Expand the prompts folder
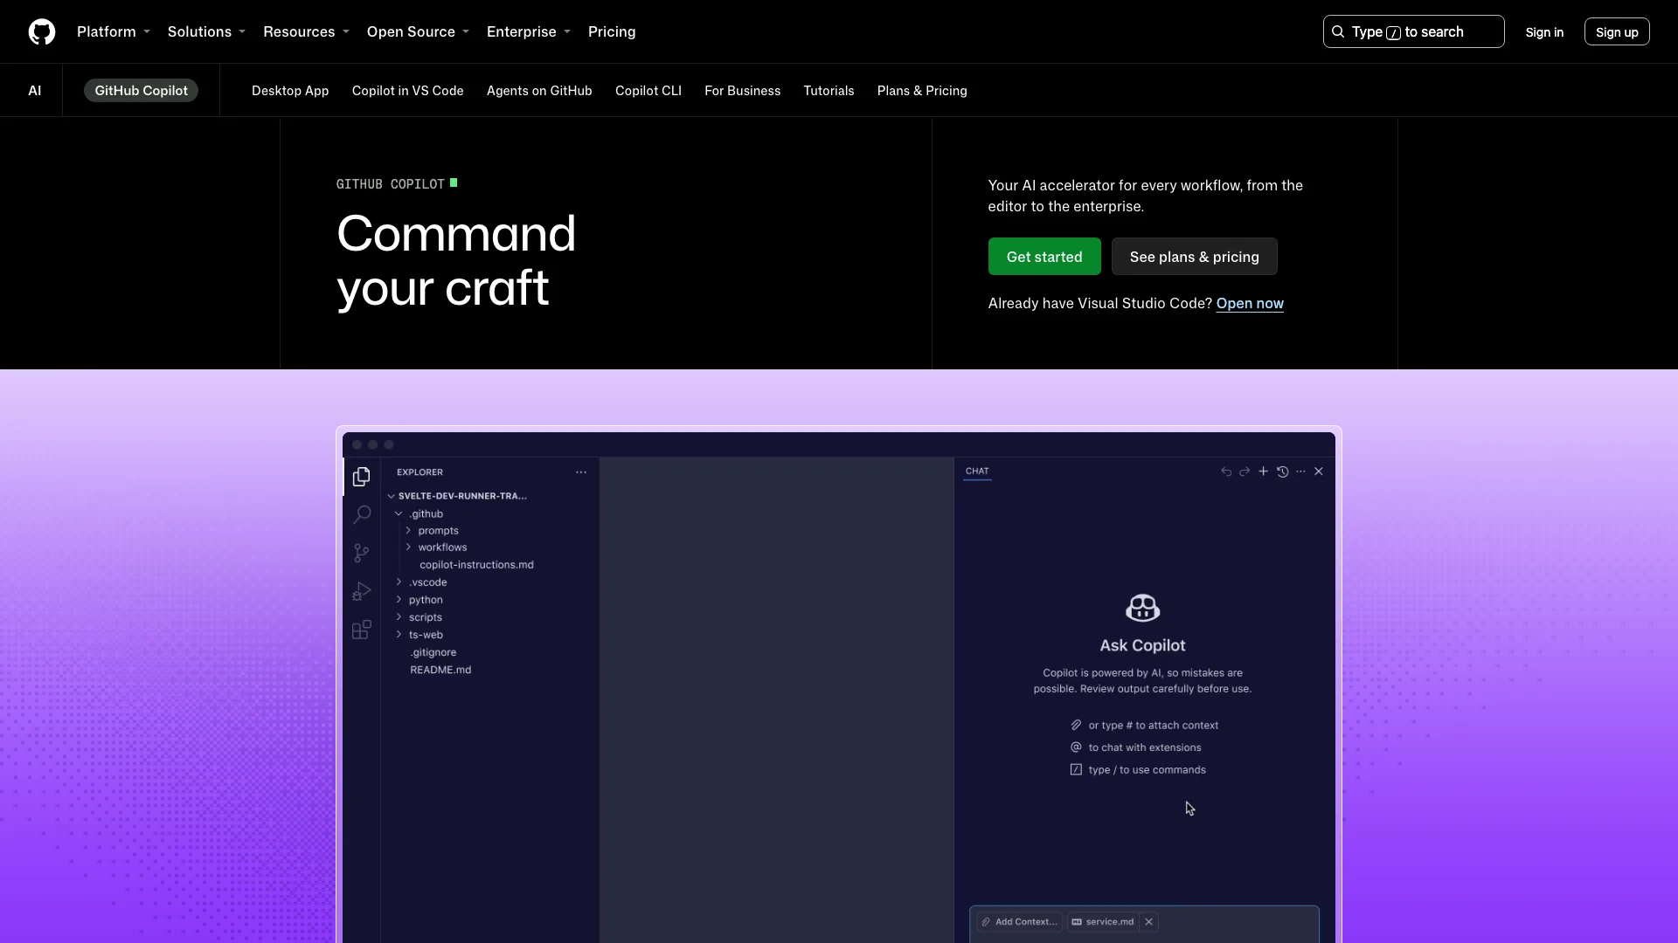The width and height of the screenshot is (1678, 943). tap(408, 531)
